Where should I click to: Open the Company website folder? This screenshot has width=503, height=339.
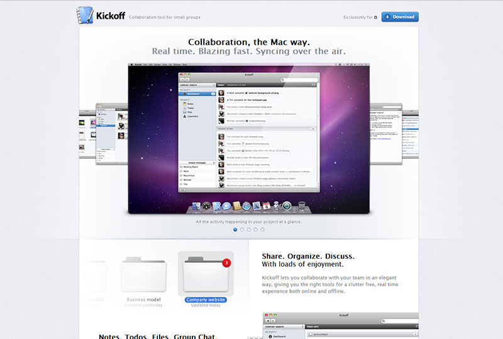pos(206,274)
